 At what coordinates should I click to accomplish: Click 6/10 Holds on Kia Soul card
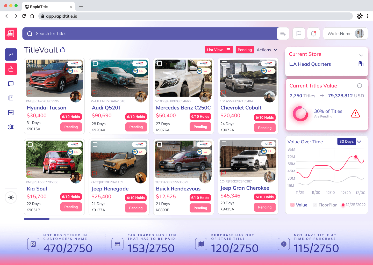pyautogui.click(x=71, y=197)
